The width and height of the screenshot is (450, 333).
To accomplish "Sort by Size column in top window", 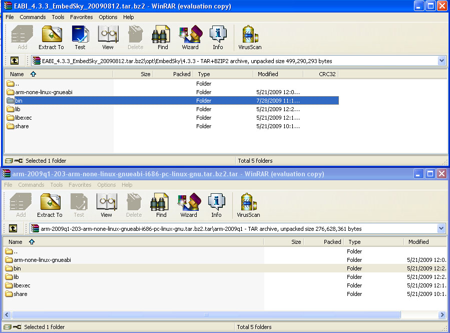I will (133, 74).
